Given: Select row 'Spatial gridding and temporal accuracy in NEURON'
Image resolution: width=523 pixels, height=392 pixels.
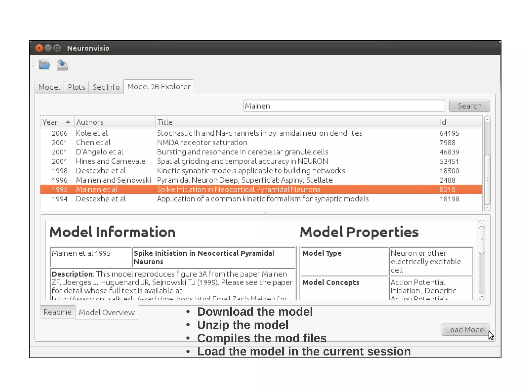Looking at the screenshot, I should [x=261, y=161].
